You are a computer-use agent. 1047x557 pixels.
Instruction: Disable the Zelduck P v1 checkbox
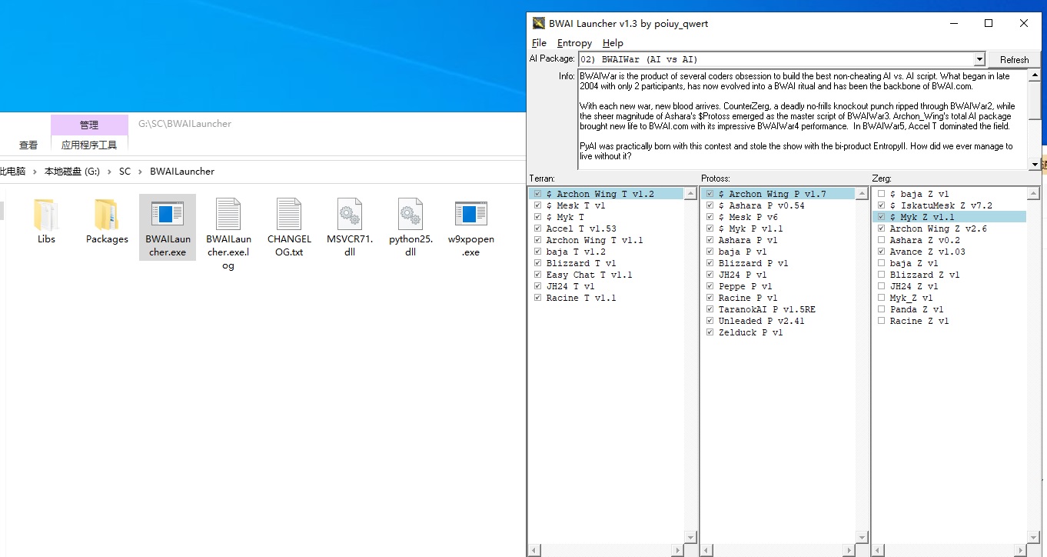point(710,332)
